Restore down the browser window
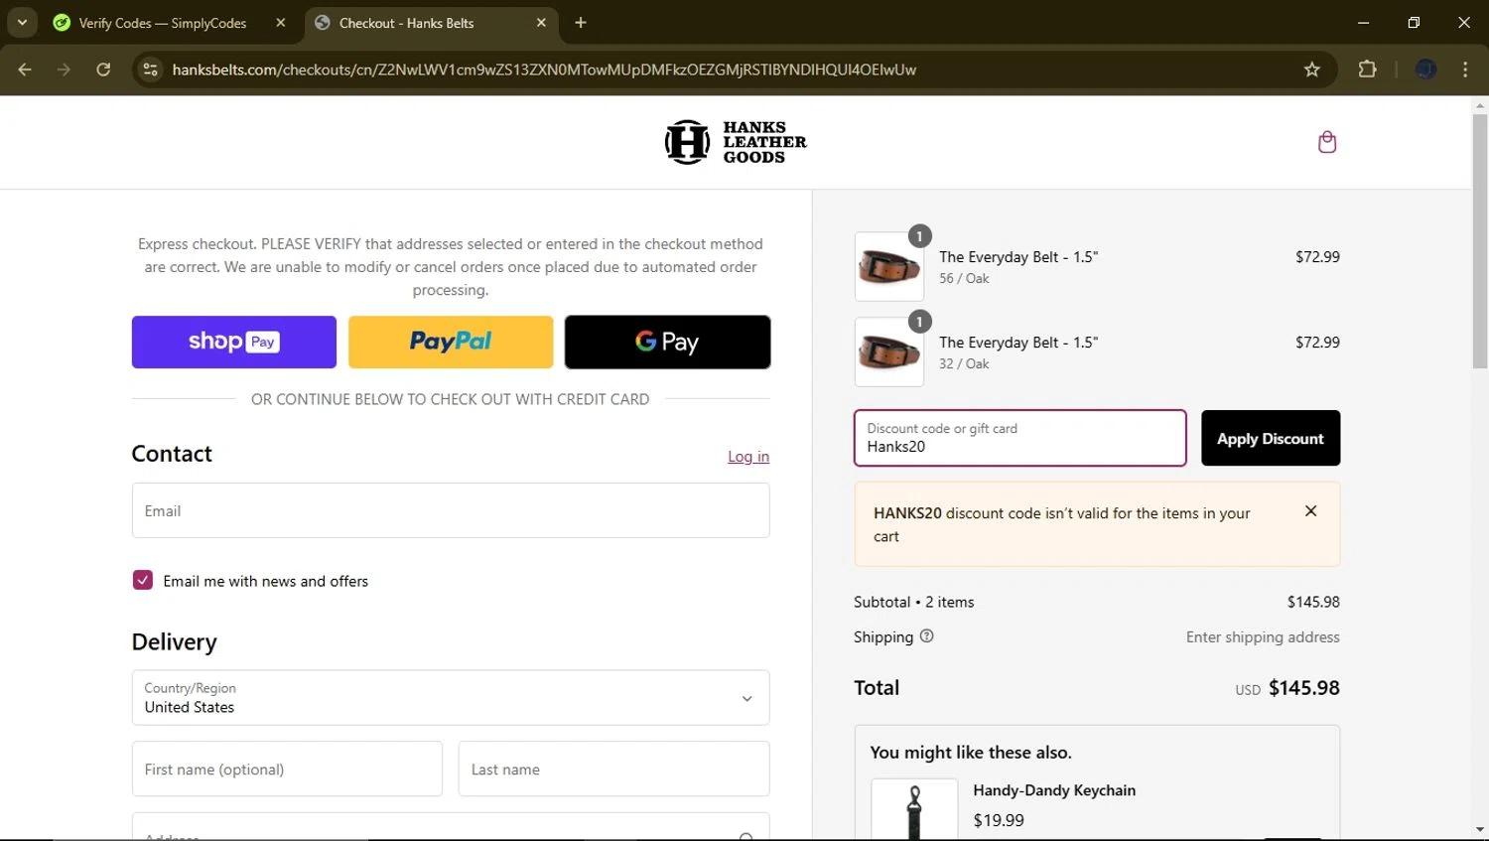This screenshot has width=1489, height=841. click(1414, 23)
